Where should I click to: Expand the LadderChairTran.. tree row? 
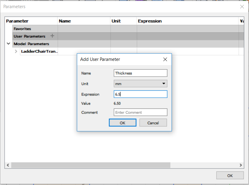(16, 52)
